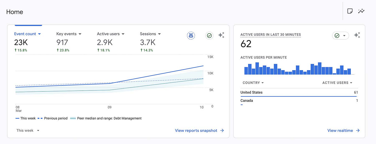Image resolution: width=376 pixels, height=144 pixels.
Task: Click the sparkle insights icon on chart card
Action: tap(221, 35)
